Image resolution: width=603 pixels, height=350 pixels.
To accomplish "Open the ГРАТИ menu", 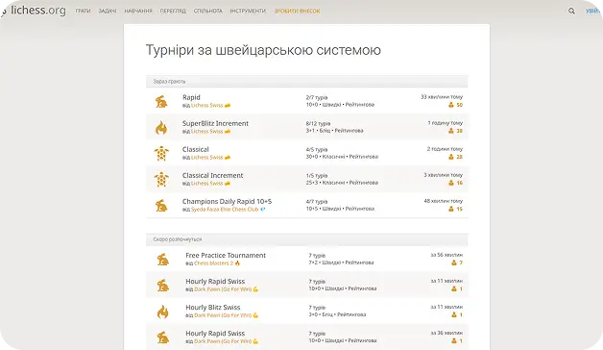I will 83,12.
